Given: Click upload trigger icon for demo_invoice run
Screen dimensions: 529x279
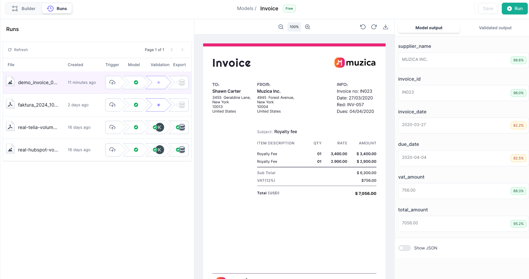Looking at the screenshot, I should (x=112, y=83).
